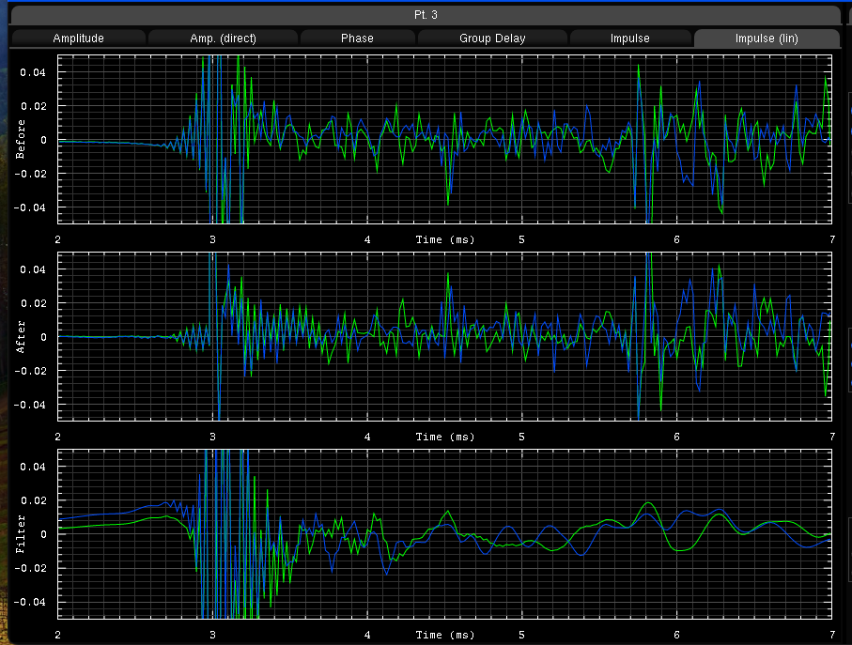Select the Impulse (lin) tab

pos(766,38)
